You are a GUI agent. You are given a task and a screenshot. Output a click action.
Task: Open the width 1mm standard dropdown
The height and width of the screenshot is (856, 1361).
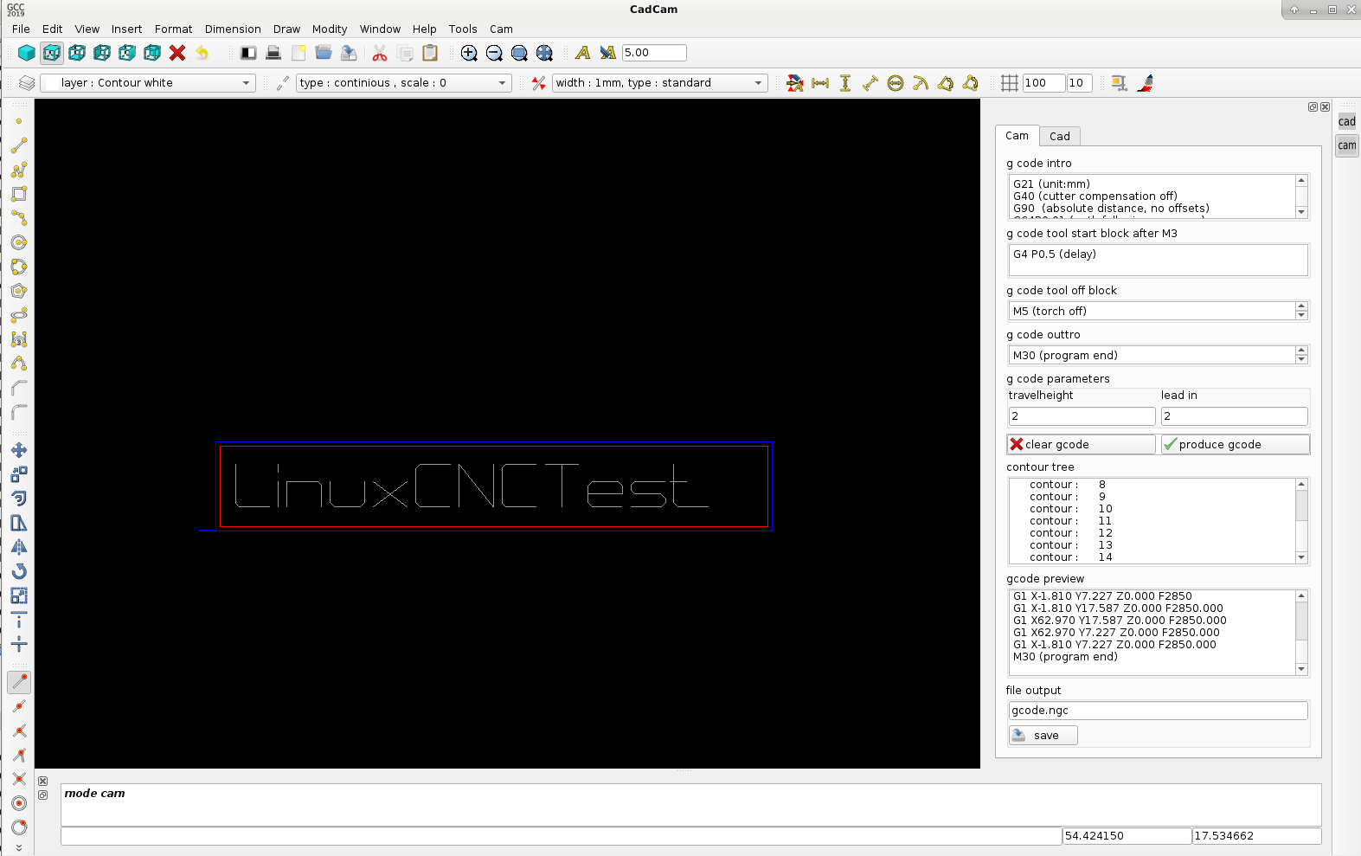tap(659, 83)
